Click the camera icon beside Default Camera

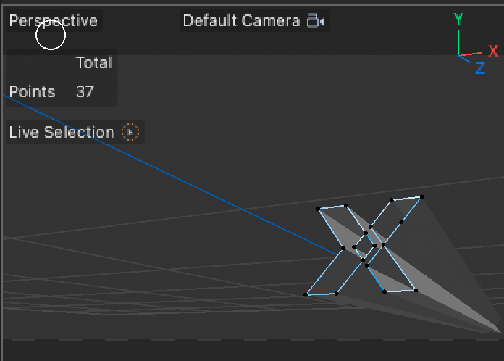(315, 21)
